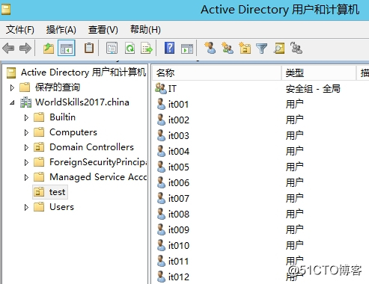369x284 pixels.
Task: Sort by the 名称 column header
Action: point(216,73)
